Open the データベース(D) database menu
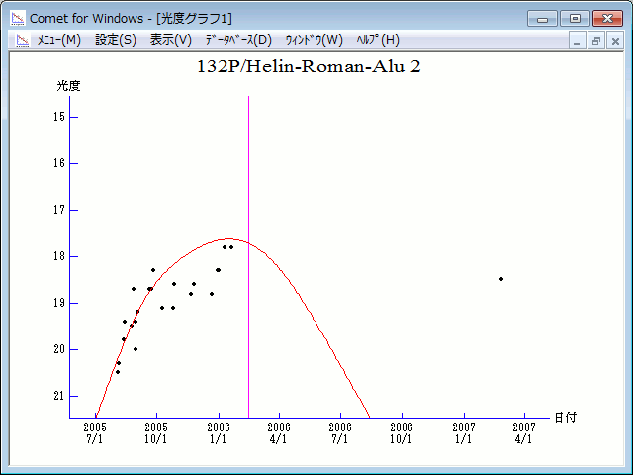 click(x=237, y=40)
